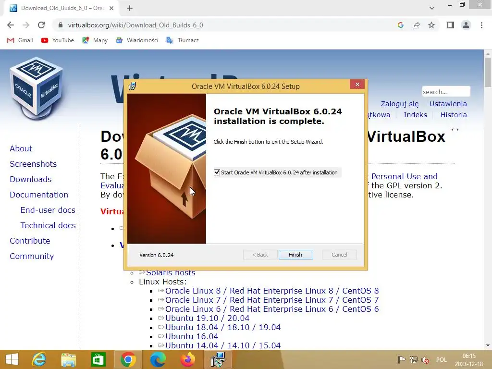This screenshot has width=492, height=369.
Task: Open YouTube bookmark
Action: point(58,40)
